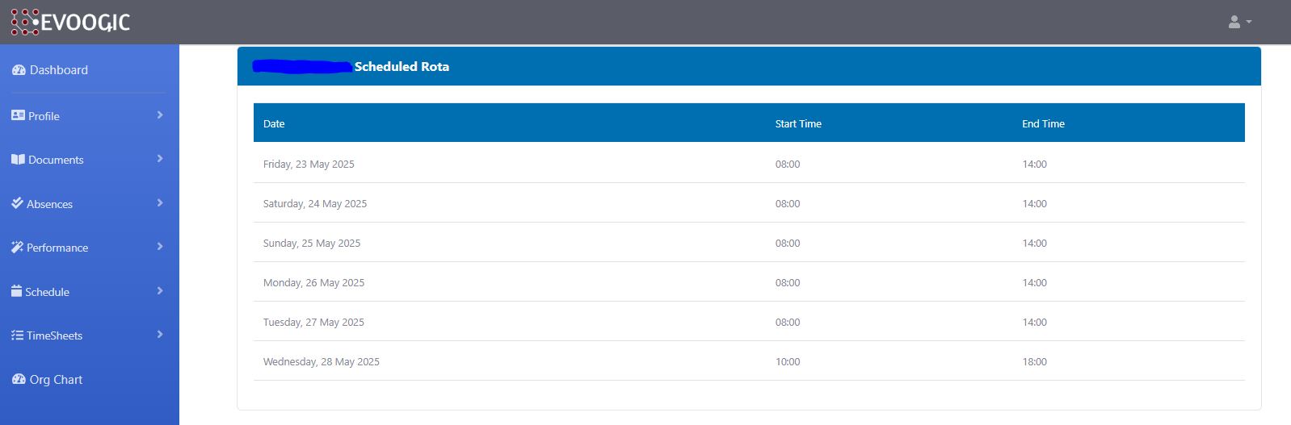This screenshot has width=1291, height=425.
Task: Click Monday's 14:00 end time
Action: (1034, 282)
